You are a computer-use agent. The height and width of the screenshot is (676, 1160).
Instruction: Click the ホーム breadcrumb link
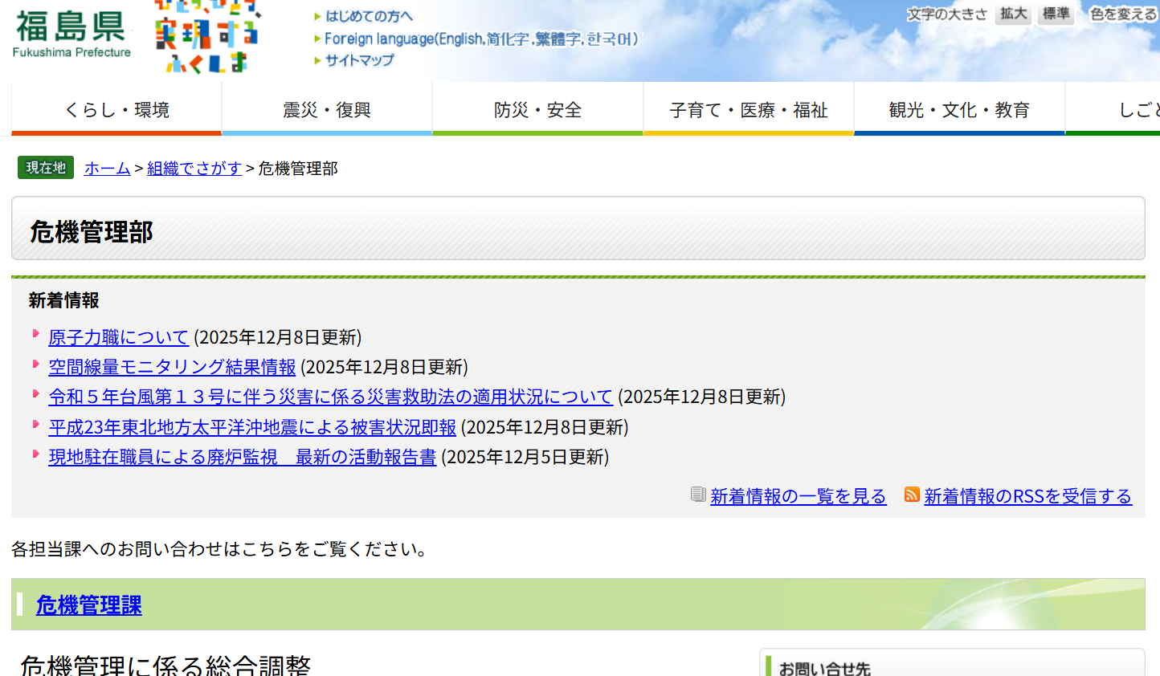[107, 169]
